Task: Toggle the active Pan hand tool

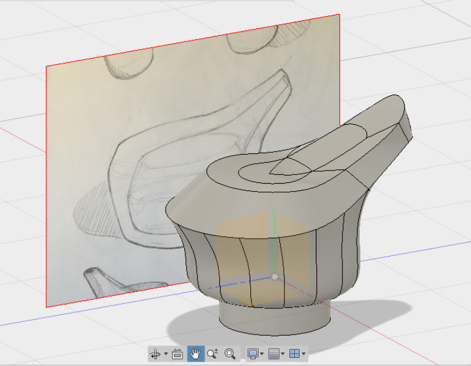Action: (195, 354)
